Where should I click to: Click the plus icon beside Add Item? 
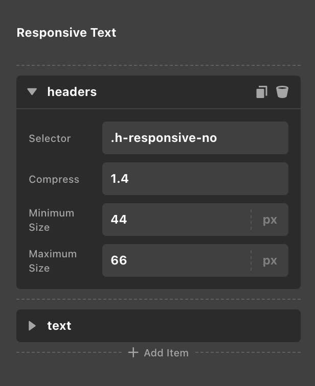(x=133, y=352)
